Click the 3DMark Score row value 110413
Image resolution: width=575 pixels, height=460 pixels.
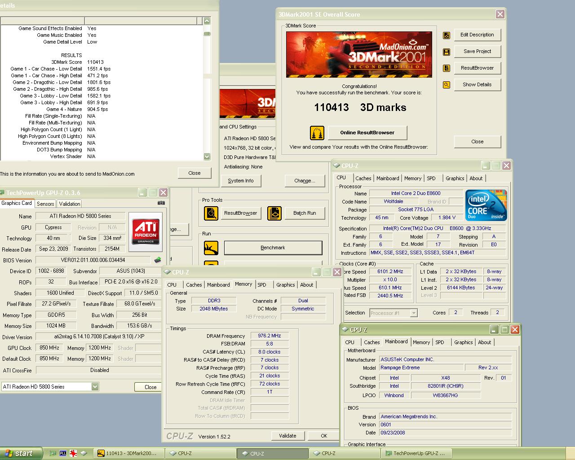click(95, 62)
